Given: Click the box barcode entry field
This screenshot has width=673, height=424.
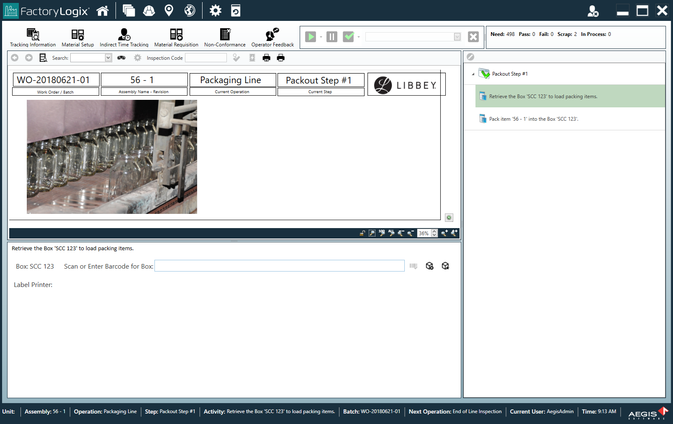Looking at the screenshot, I should tap(279, 266).
